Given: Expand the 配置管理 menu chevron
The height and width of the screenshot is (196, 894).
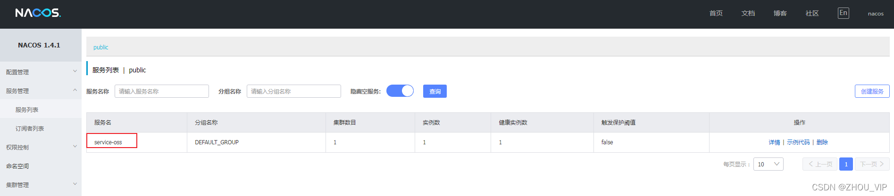Looking at the screenshot, I should pos(75,71).
